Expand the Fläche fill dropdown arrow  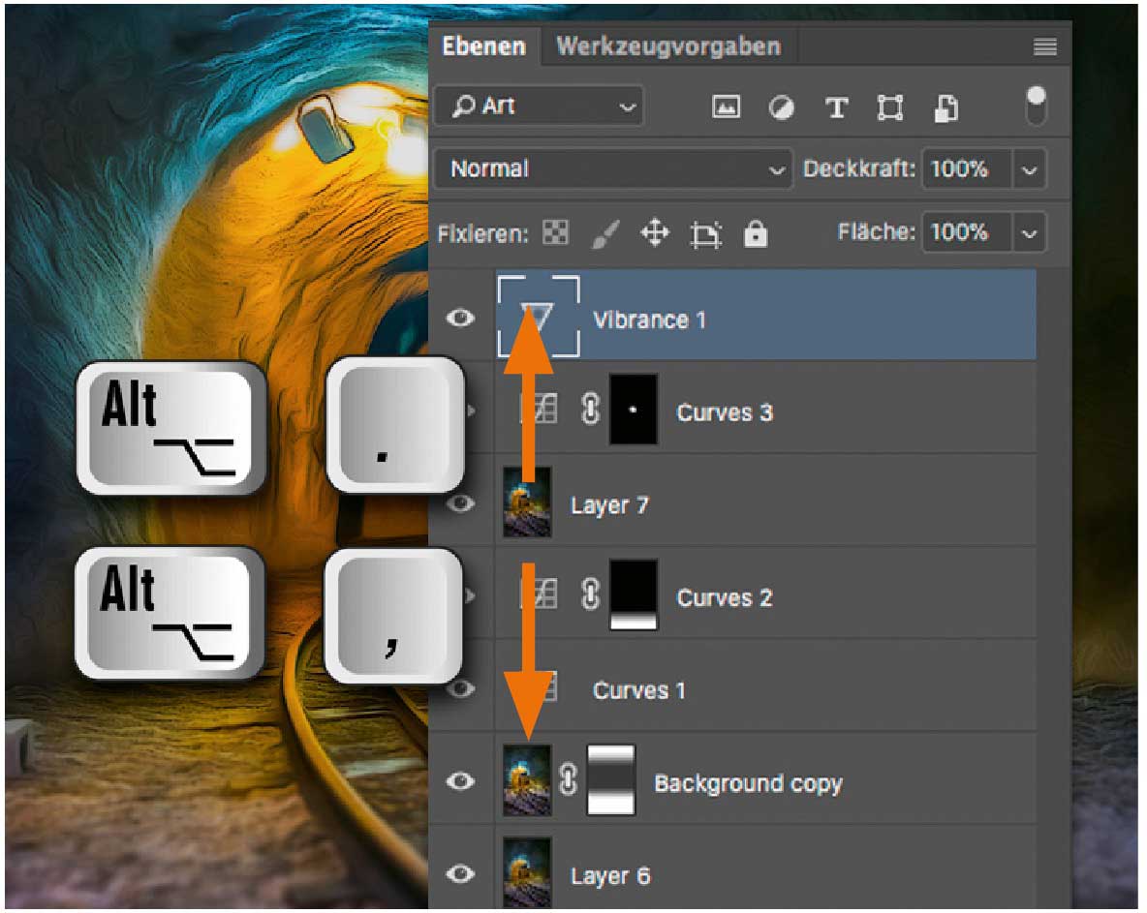pyautogui.click(x=1029, y=233)
